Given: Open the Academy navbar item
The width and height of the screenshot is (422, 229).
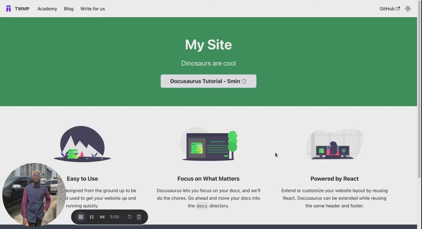Looking at the screenshot, I should pos(47,9).
